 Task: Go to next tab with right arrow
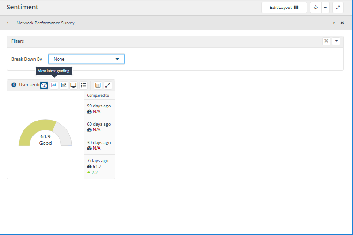pyautogui.click(x=334, y=23)
